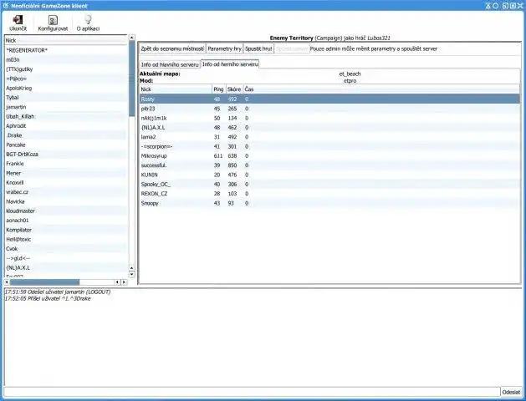Click the etpro mod value

coord(350,81)
